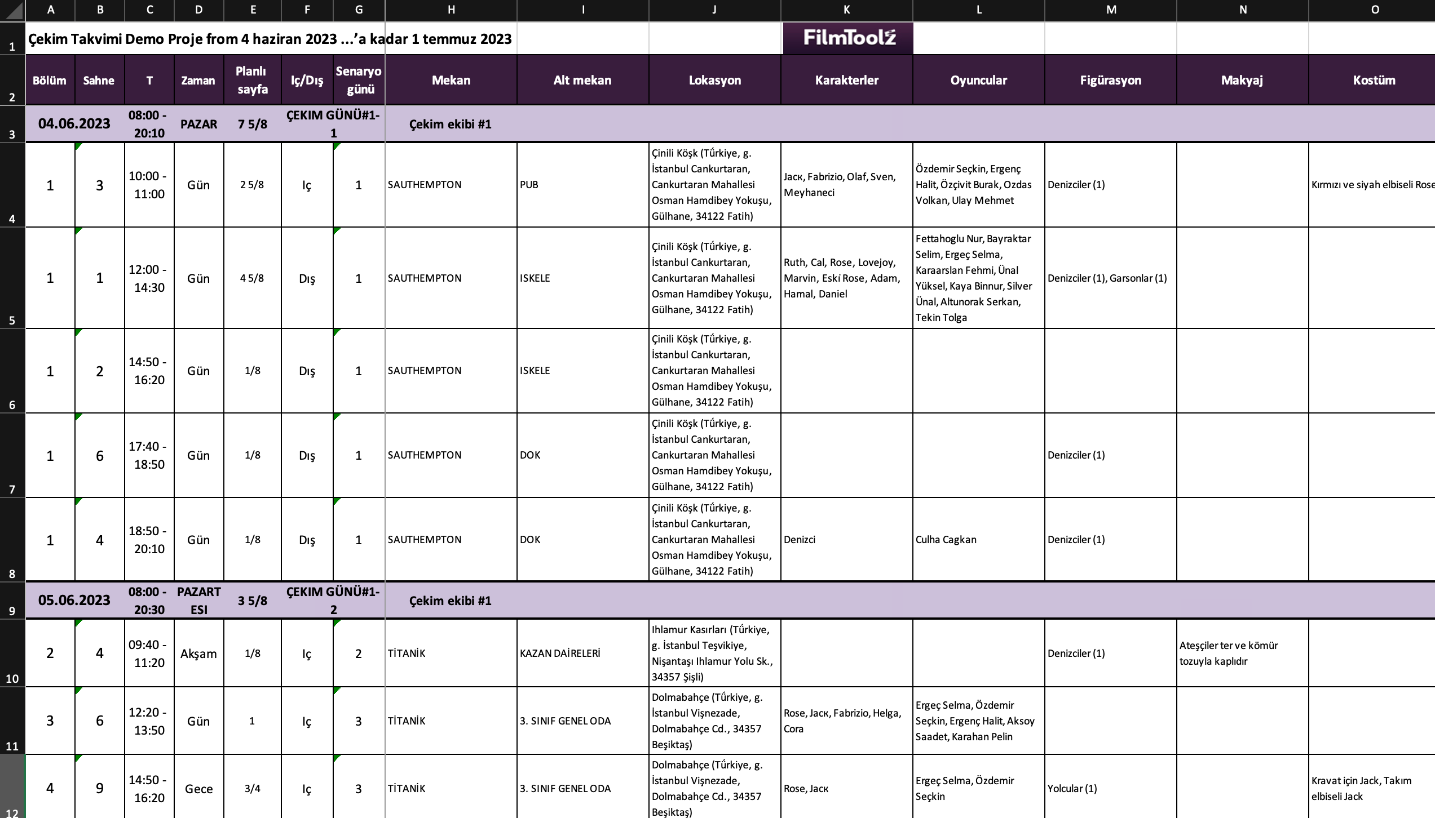Click the "Lokasyon" header cell
This screenshot has width=1435, height=818.
(714, 80)
